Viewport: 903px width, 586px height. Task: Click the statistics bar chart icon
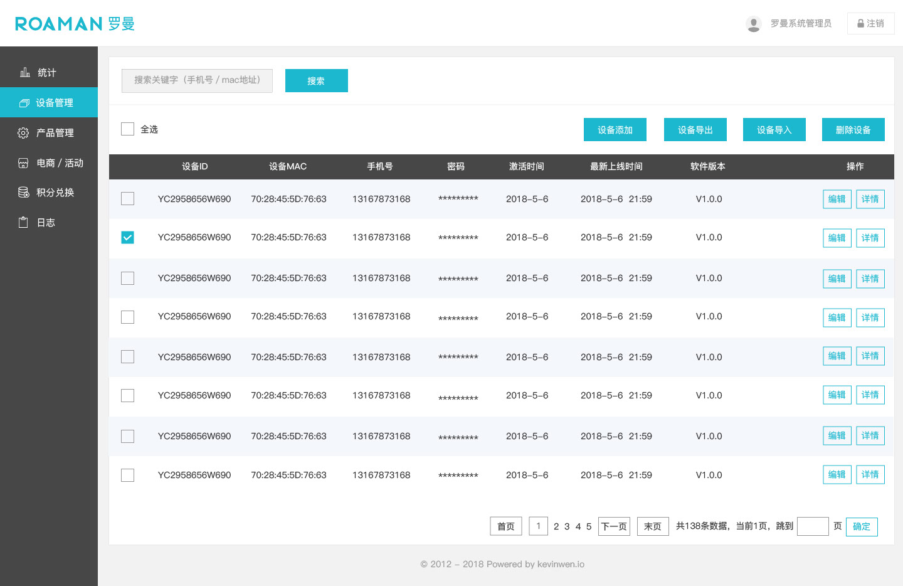(x=25, y=73)
